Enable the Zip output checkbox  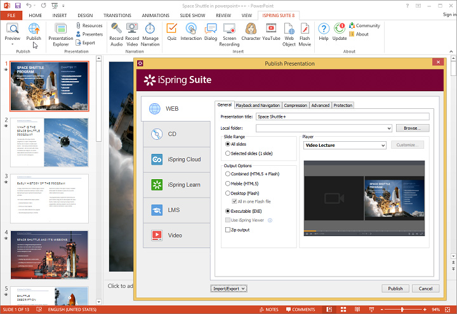pyautogui.click(x=228, y=230)
